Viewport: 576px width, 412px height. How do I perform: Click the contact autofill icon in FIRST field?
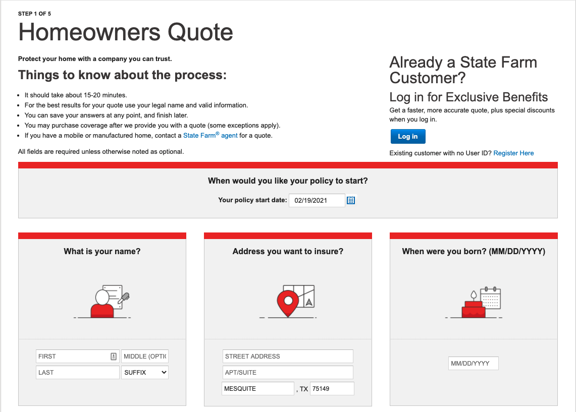114,356
